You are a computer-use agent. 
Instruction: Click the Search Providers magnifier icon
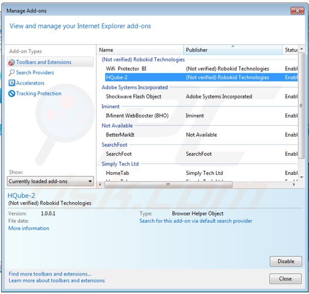pyautogui.click(x=11, y=73)
